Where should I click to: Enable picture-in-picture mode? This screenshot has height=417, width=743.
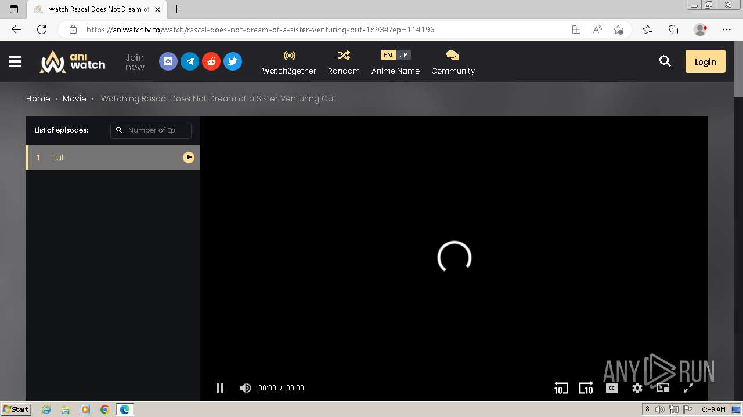point(663,388)
